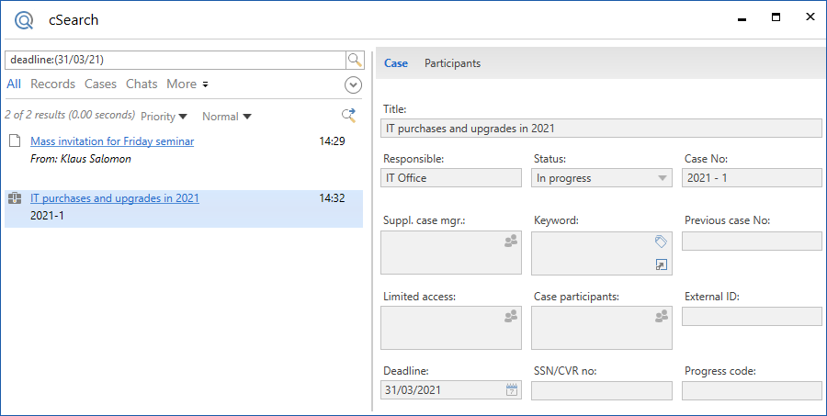
Task: Click the refresh search icon above results
Action: pyautogui.click(x=349, y=115)
